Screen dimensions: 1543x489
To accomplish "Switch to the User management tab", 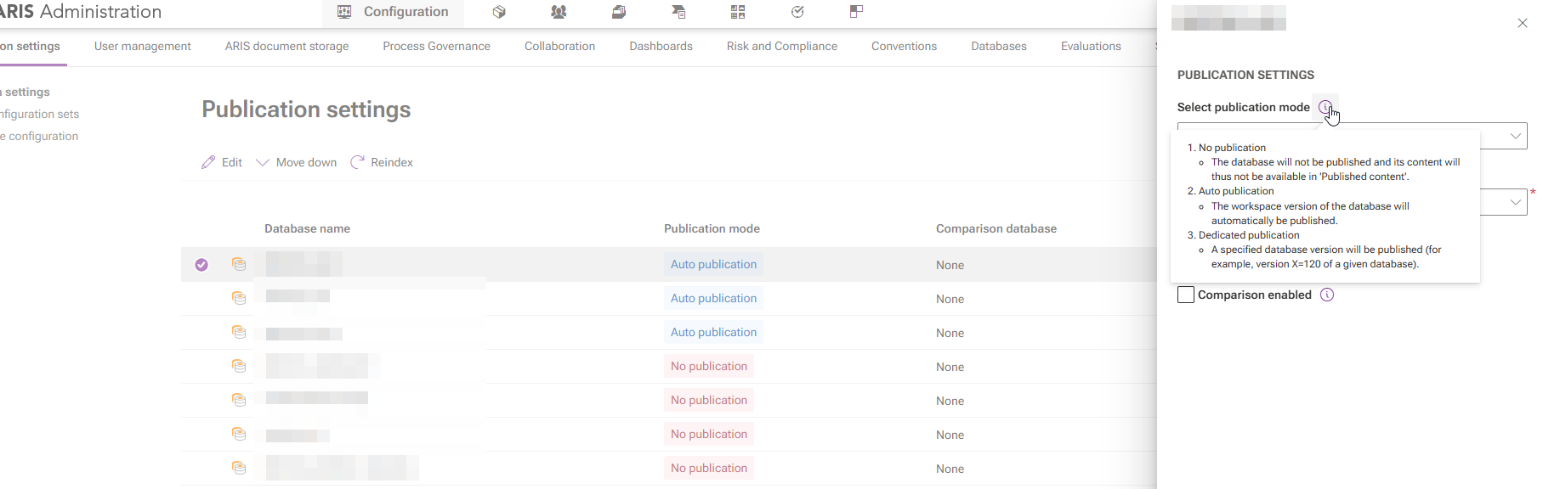I will [x=143, y=46].
